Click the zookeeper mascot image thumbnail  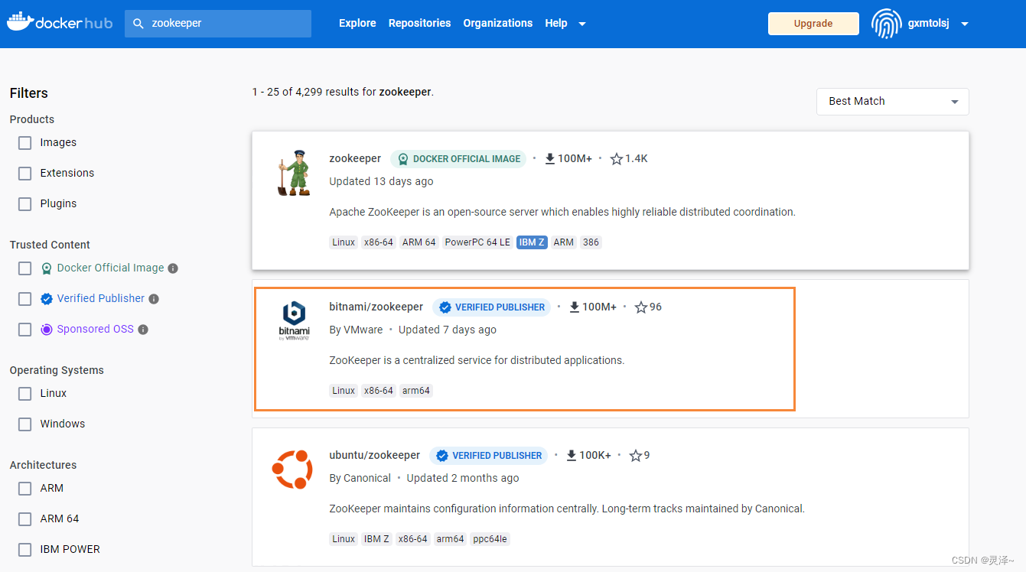(x=293, y=172)
